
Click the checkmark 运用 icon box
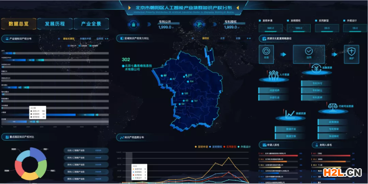coord(309,55)
